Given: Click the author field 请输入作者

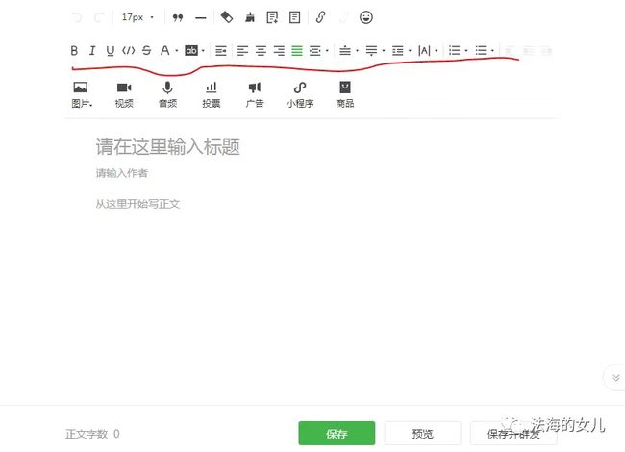Looking at the screenshot, I should (121, 173).
